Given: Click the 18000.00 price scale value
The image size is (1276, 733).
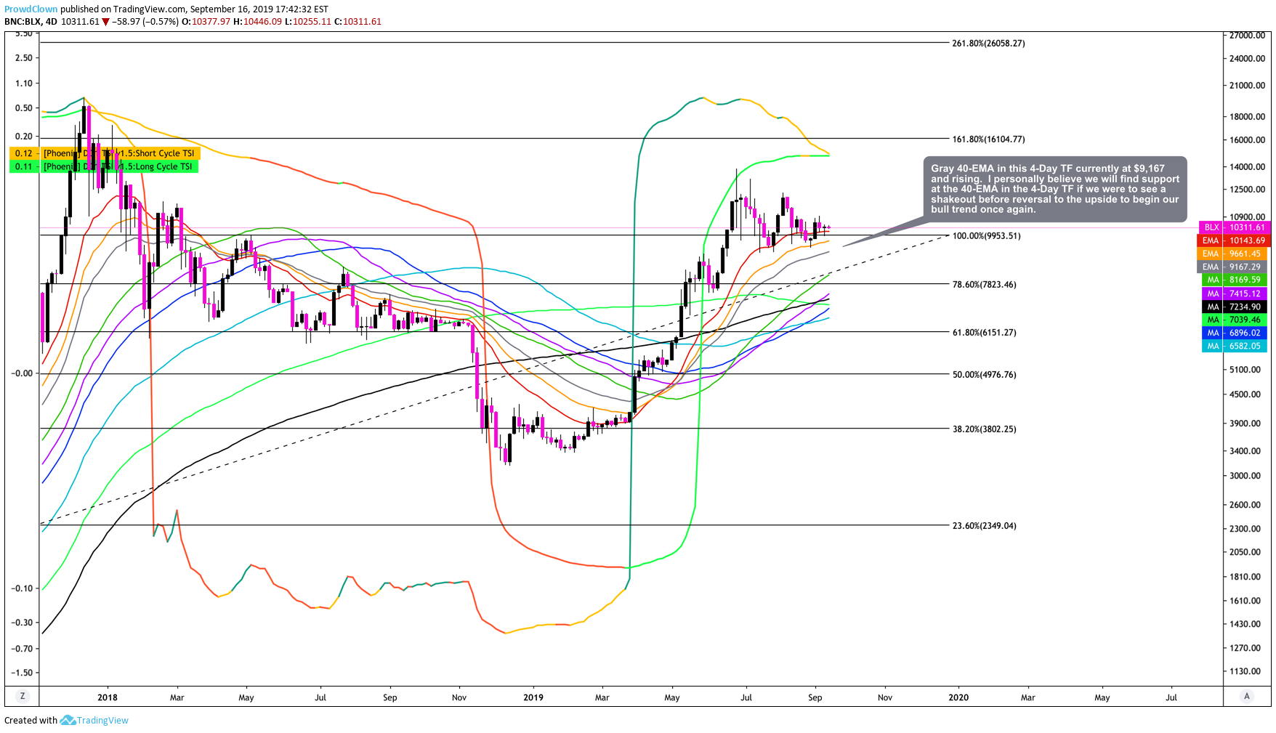Looking at the screenshot, I should coord(1247,116).
